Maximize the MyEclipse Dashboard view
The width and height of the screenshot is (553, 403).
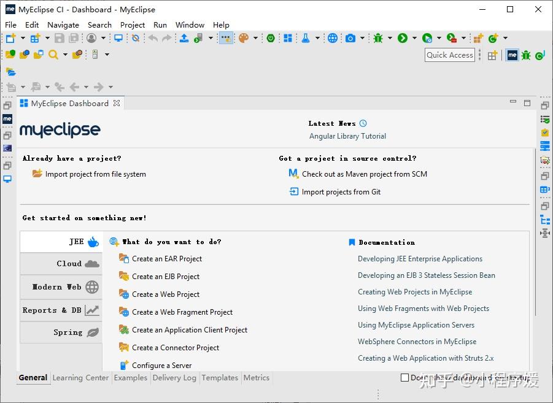(527, 102)
